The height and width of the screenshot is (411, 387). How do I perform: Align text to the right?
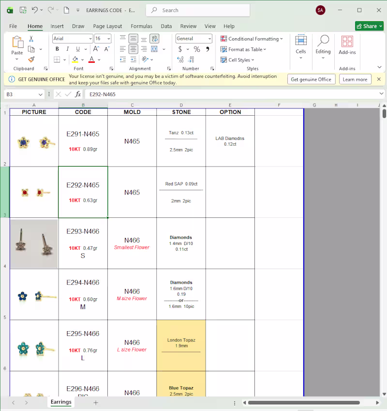144,49
